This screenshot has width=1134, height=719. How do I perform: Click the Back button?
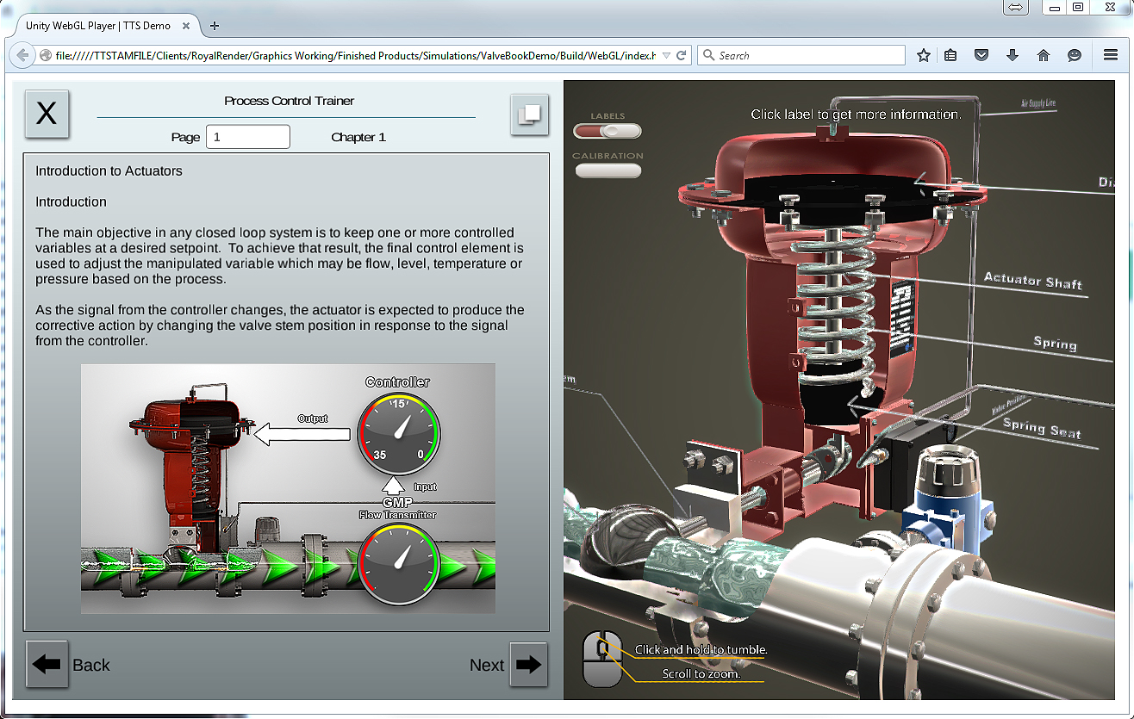(x=90, y=665)
